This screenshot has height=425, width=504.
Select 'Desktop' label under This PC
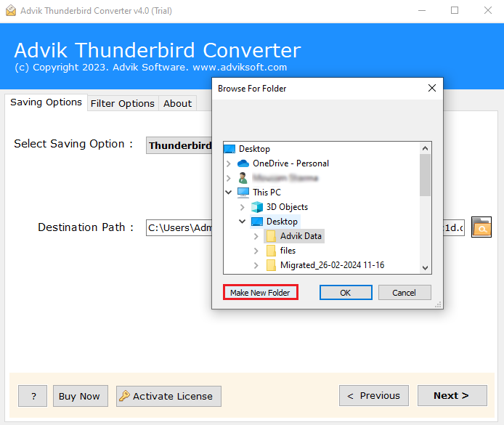(282, 222)
